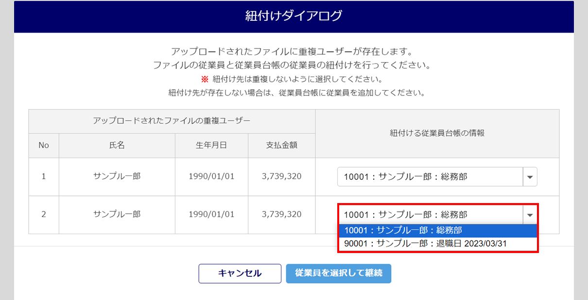Image resolution: width=588 pixels, height=300 pixels.
Task: Click message アップロードされたファイルに重複ユーザーが存在します
Action: click(x=294, y=51)
